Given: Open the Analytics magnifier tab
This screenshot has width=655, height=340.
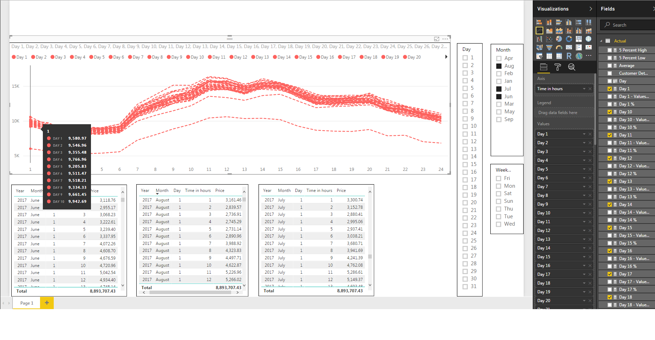Looking at the screenshot, I should (x=572, y=67).
